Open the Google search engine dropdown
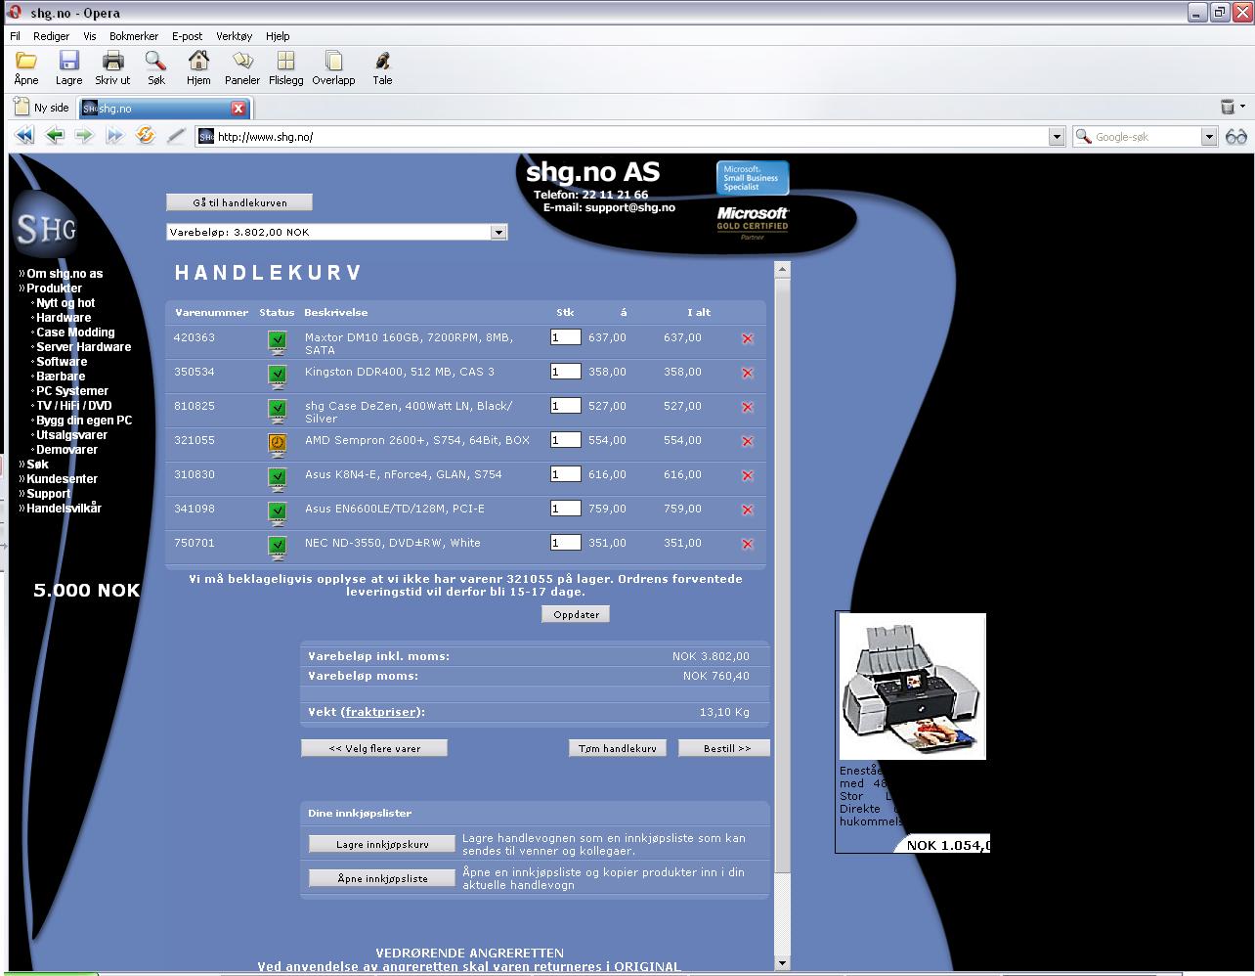The height and width of the screenshot is (976, 1255). click(1209, 137)
